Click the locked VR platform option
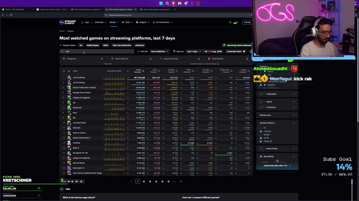This screenshot has height=201, width=359. [x=264, y=138]
